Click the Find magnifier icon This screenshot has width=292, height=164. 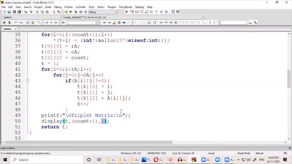click(54, 12)
